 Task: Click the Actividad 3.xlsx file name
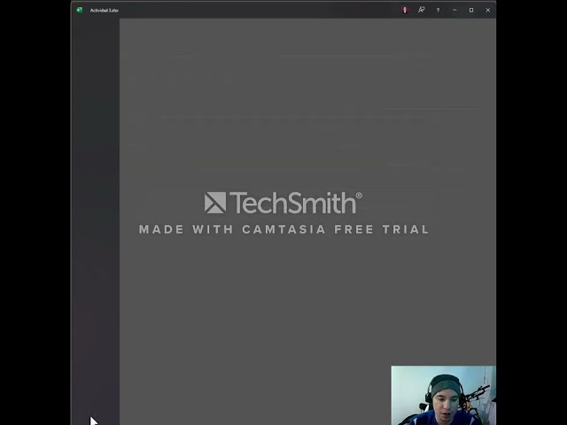click(105, 11)
